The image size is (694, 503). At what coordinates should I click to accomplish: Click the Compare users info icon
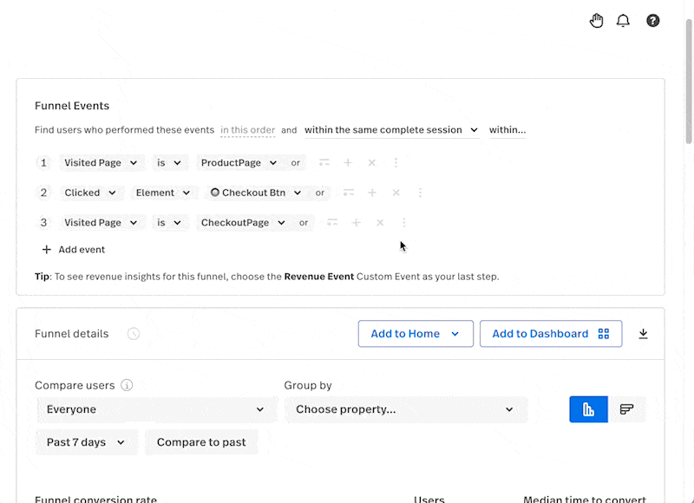point(127,385)
